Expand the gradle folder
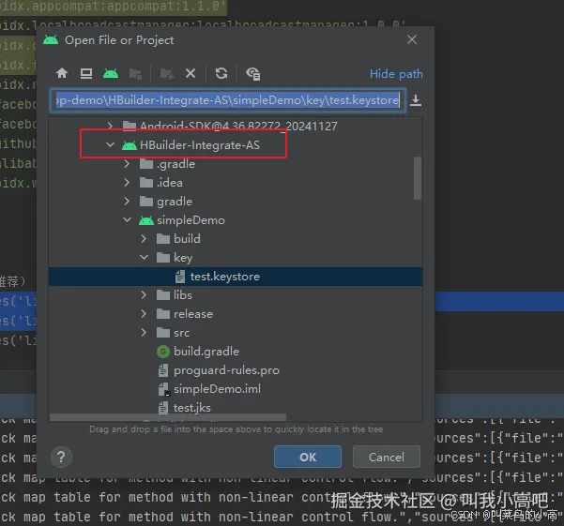Image resolution: width=564 pixels, height=526 pixels. [x=127, y=202]
